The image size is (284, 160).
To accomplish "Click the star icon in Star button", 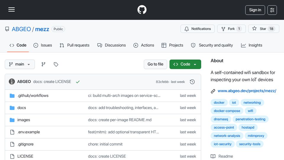I will tap(254, 28).
